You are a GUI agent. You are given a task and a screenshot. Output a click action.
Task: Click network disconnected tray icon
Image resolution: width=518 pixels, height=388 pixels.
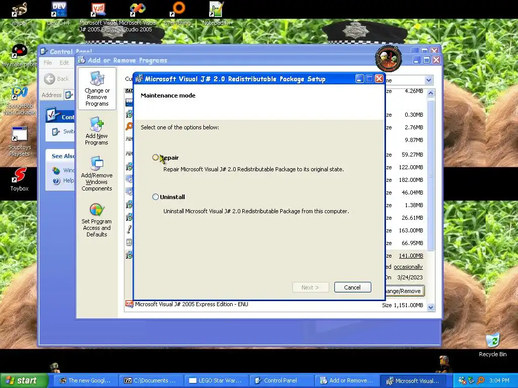pos(462,380)
